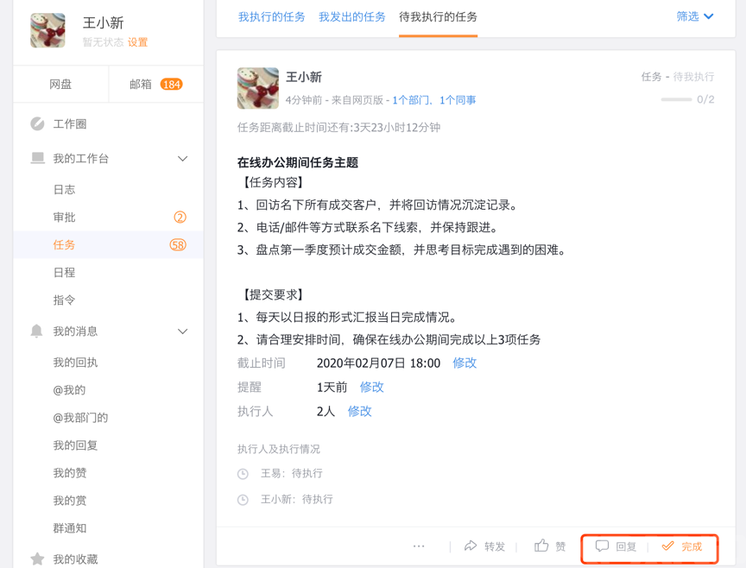Click the 转发 forward arrow icon
Image resolution: width=746 pixels, height=568 pixels.
[471, 546]
